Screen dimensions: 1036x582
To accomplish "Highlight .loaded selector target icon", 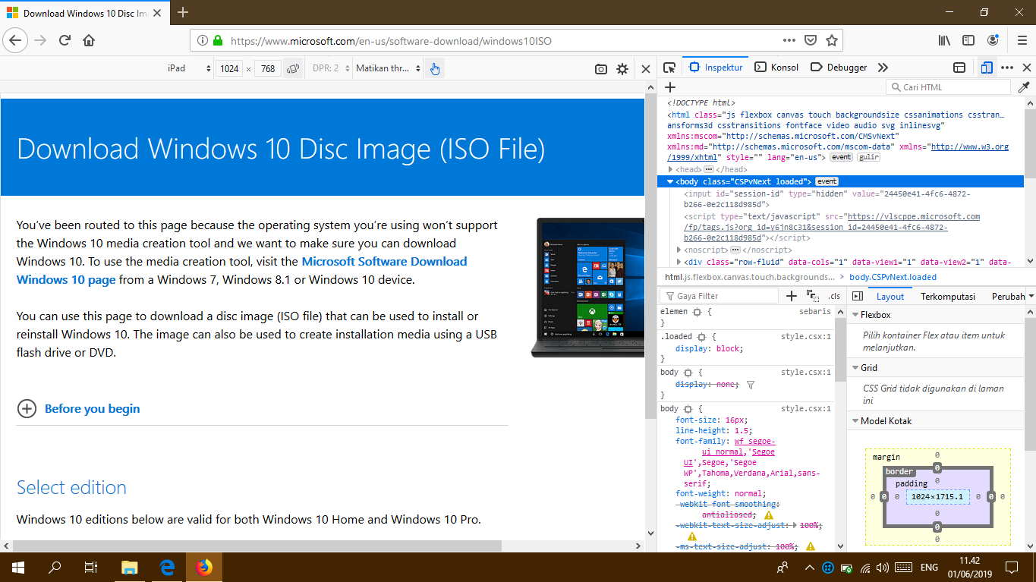I will pyautogui.click(x=701, y=336).
